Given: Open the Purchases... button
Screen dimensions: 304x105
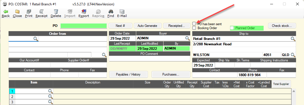Looking at the screenshot, I should pyautogui.click(x=171, y=74).
